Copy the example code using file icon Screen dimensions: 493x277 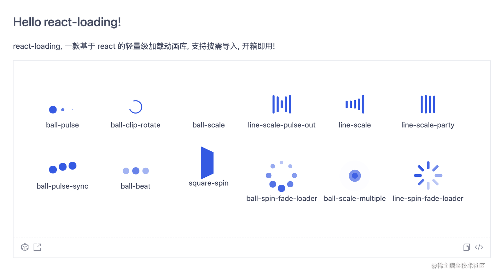point(466,247)
